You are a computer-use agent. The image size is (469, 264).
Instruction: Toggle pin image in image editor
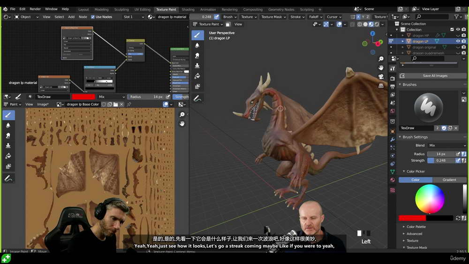point(129,105)
